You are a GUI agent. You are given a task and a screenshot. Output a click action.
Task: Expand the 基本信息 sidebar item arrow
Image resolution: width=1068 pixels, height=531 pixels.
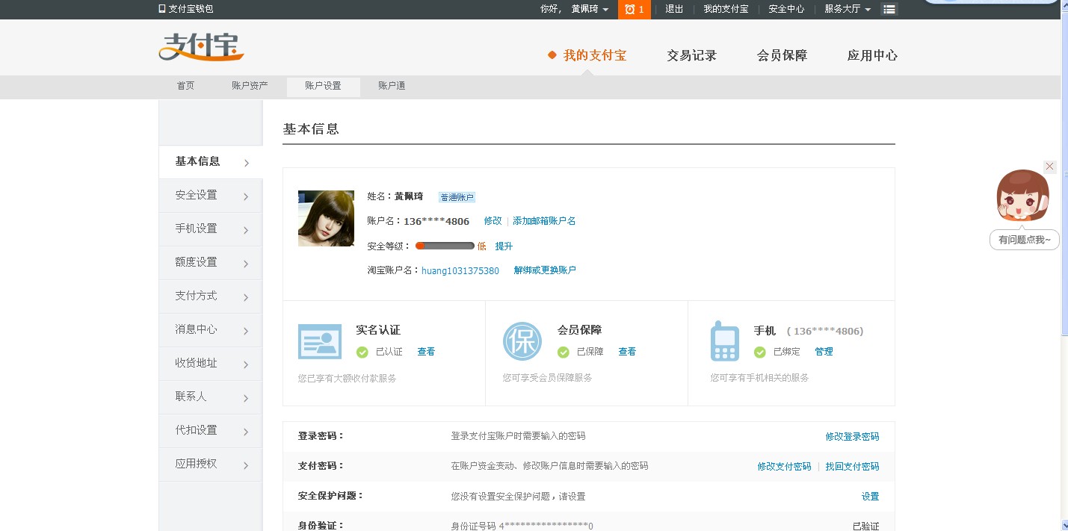click(246, 163)
